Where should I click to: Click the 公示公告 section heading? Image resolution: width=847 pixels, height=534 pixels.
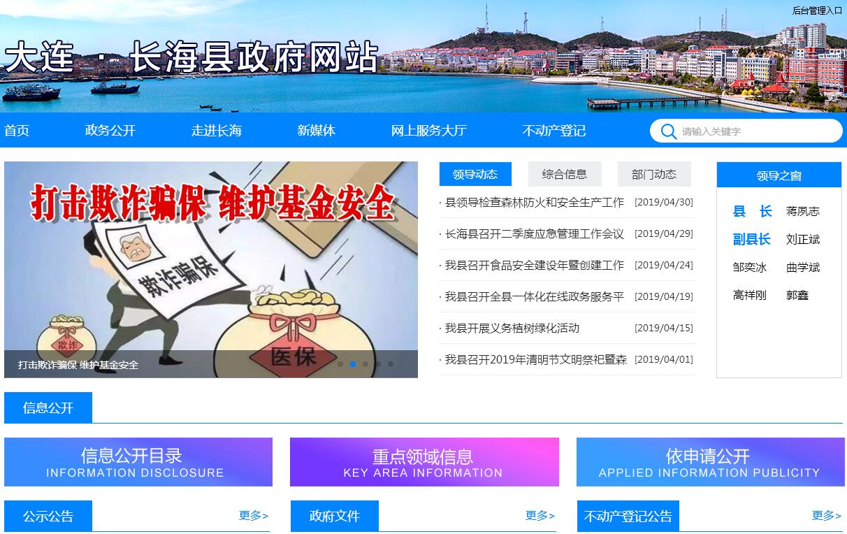pos(48,516)
